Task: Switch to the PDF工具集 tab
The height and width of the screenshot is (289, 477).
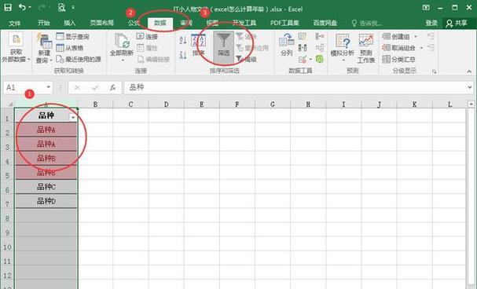Action: (284, 23)
